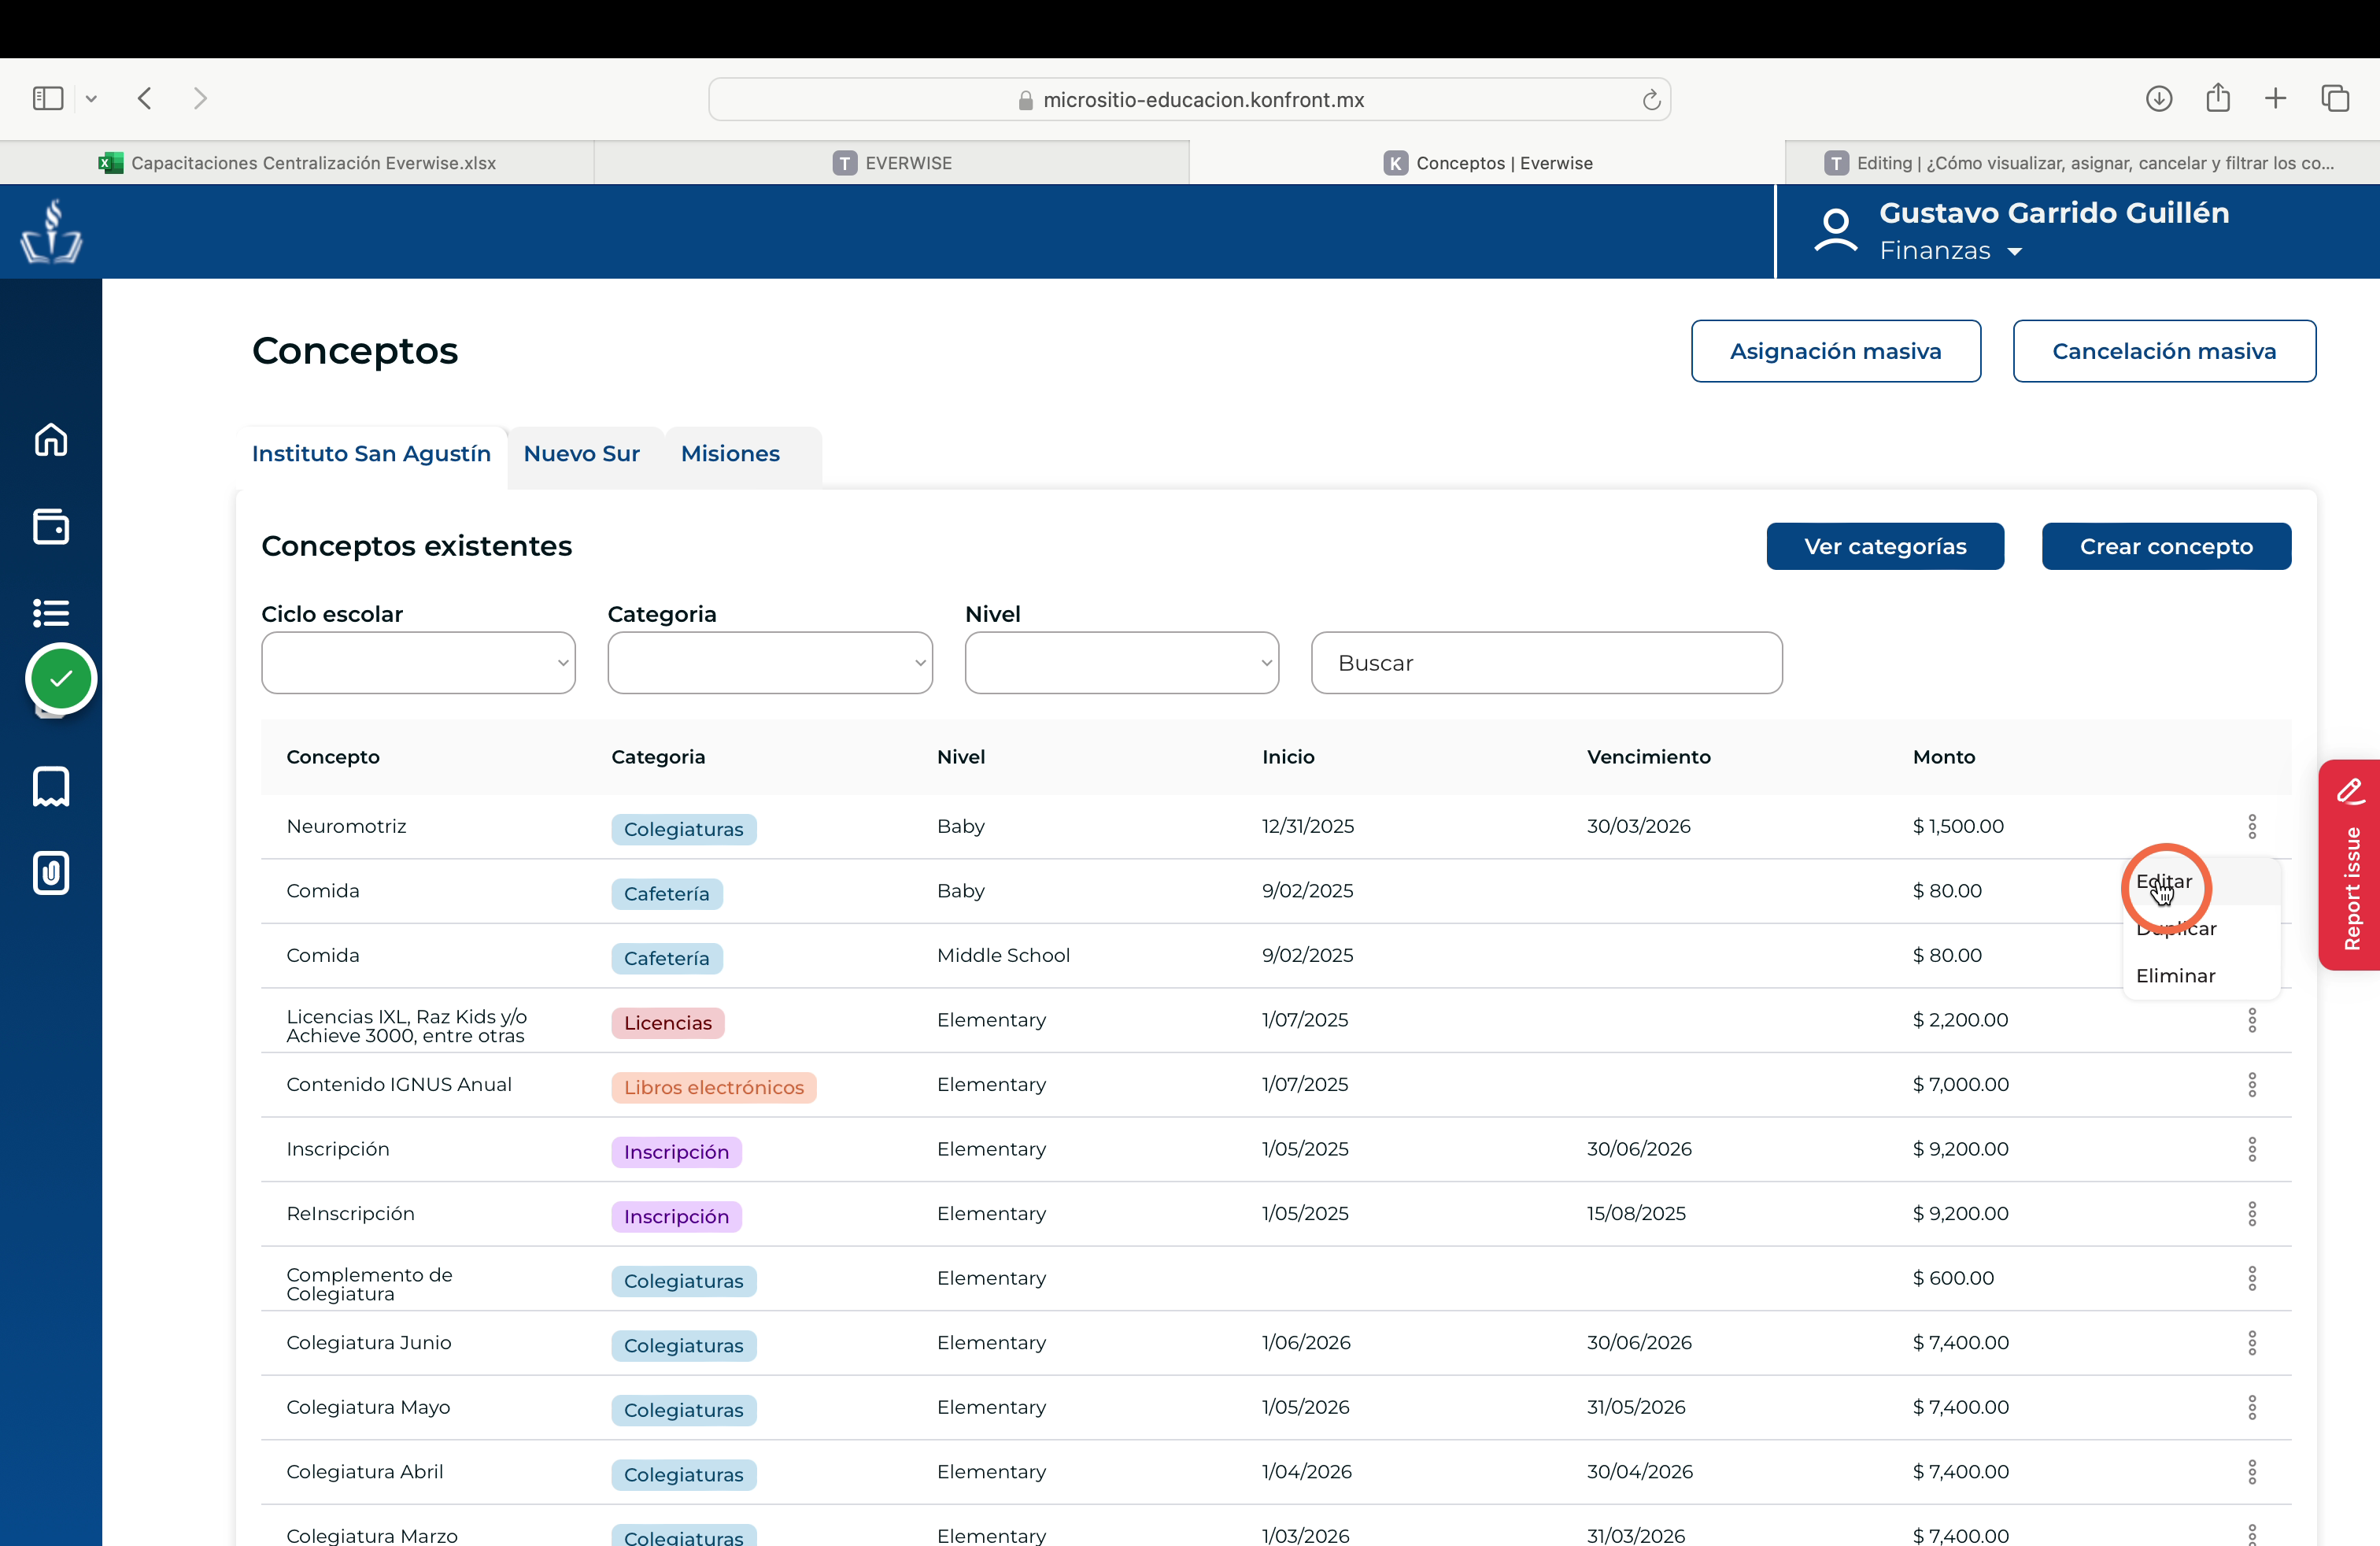2380x1546 pixels.
Task: Click the Safari sidebar toggle icon
Action: pyautogui.click(x=48, y=98)
